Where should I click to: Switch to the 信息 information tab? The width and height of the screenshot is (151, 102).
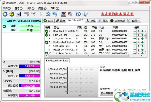coord(91,21)
